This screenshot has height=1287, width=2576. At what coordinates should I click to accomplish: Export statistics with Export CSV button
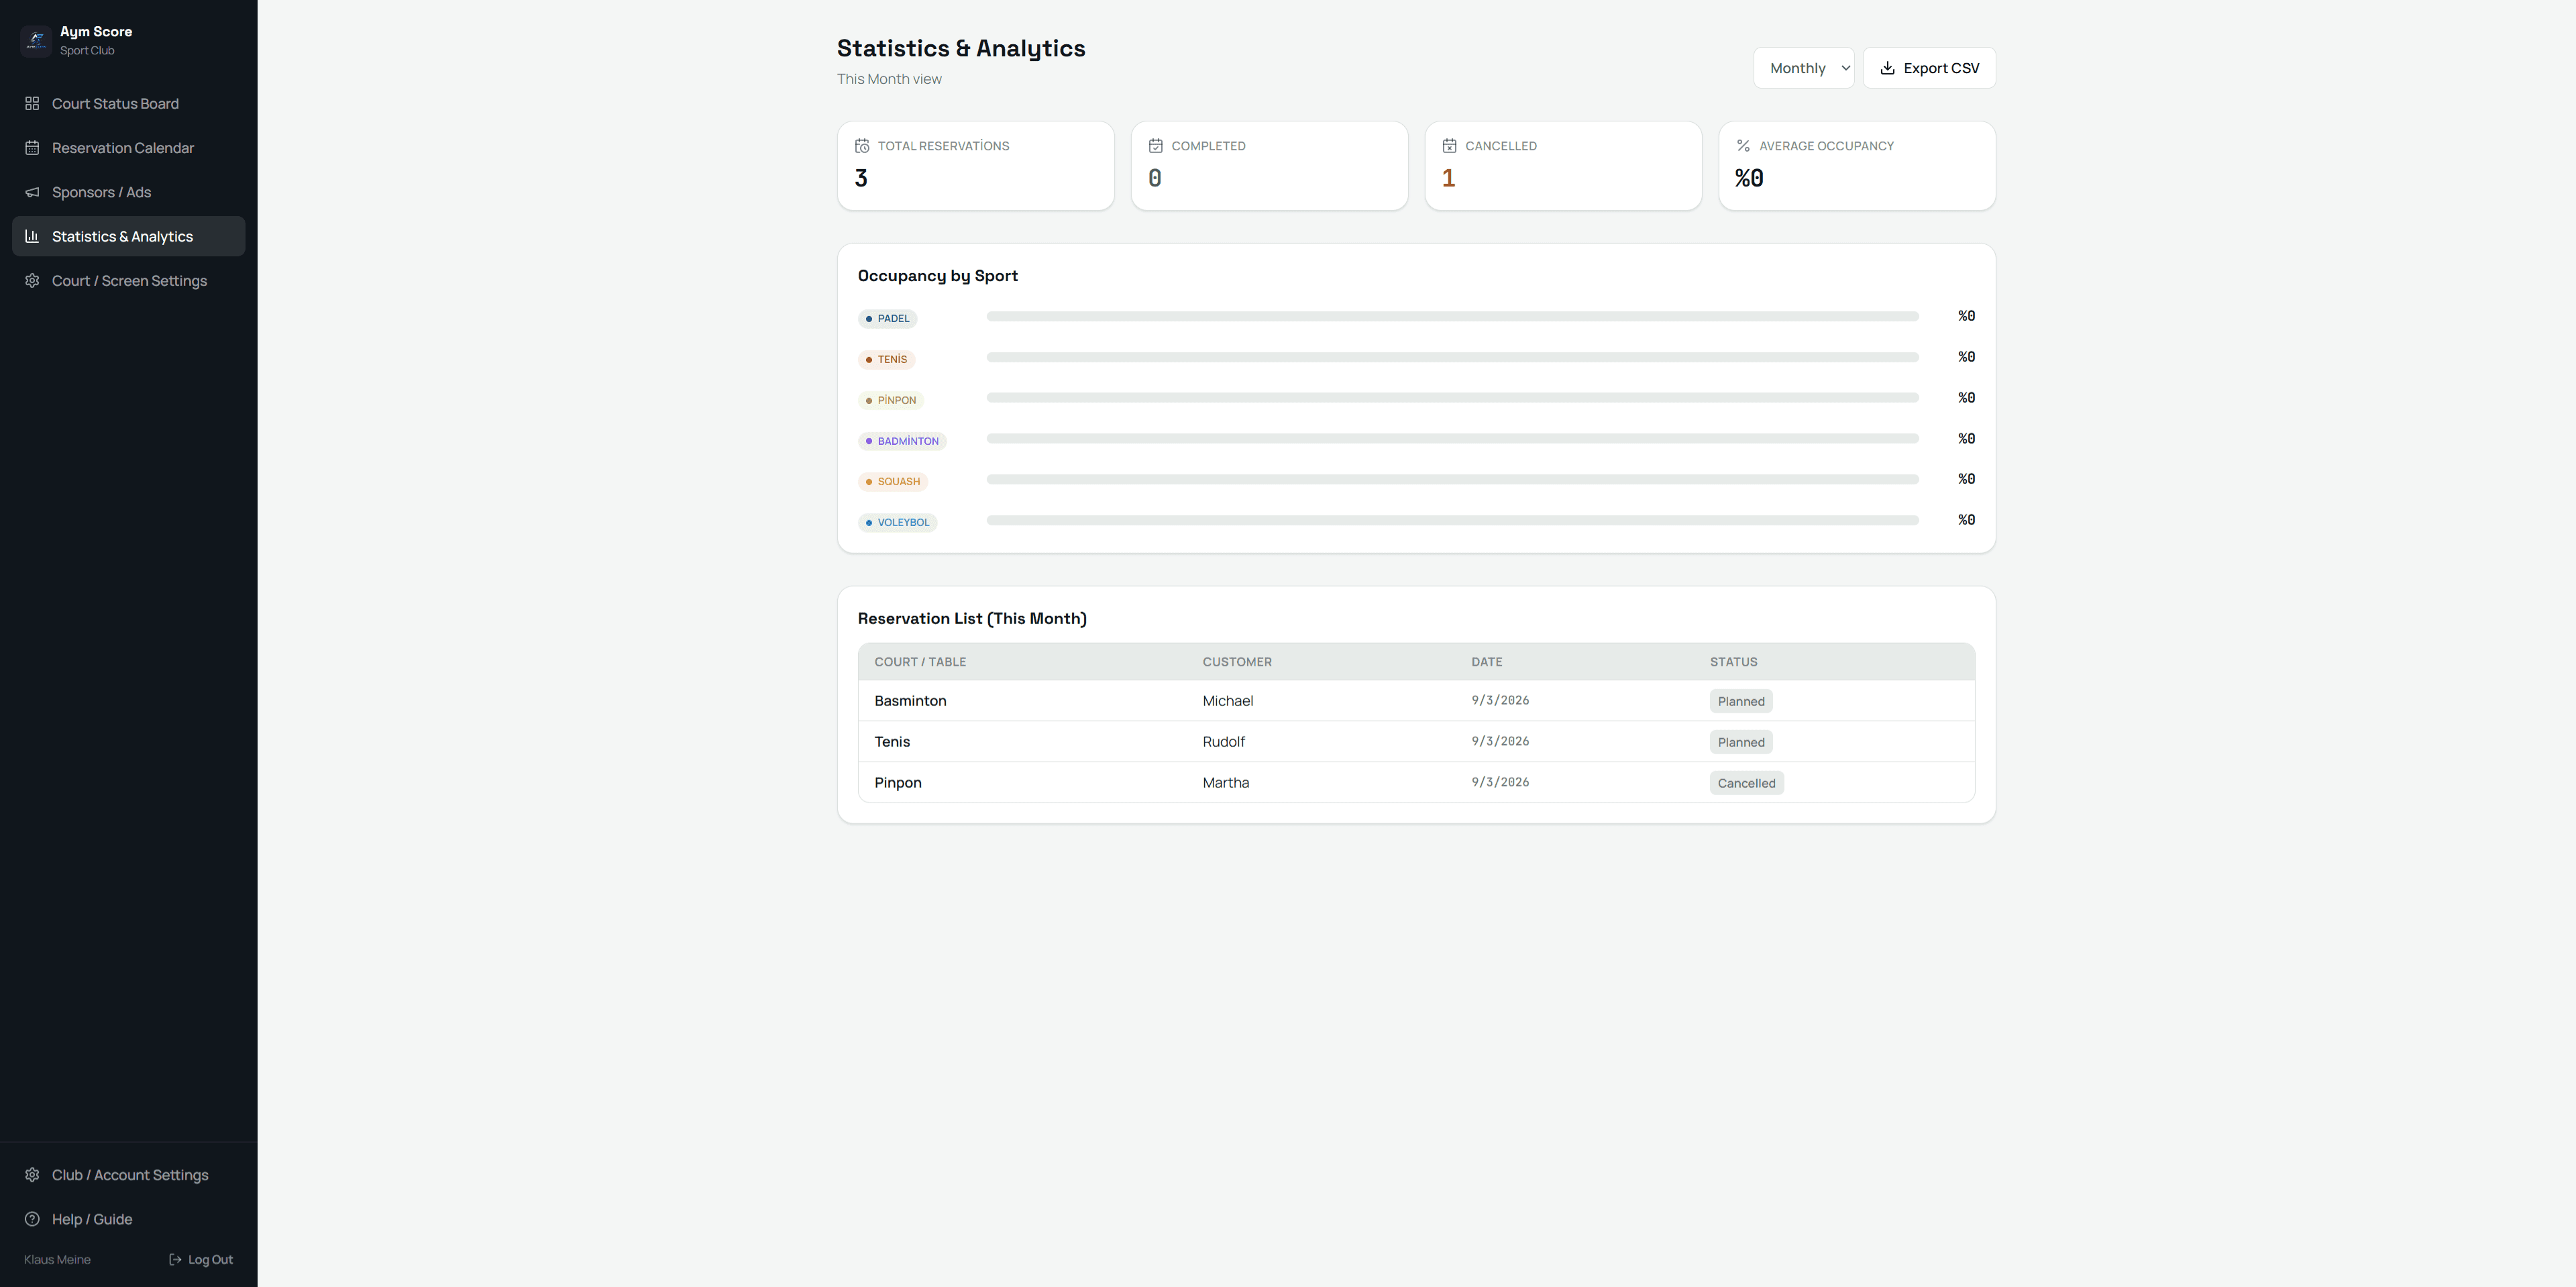pyautogui.click(x=1928, y=68)
